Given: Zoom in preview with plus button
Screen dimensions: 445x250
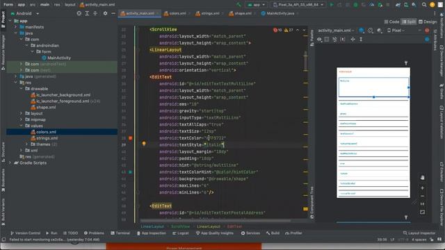Looking at the screenshot, I should pos(422,188).
